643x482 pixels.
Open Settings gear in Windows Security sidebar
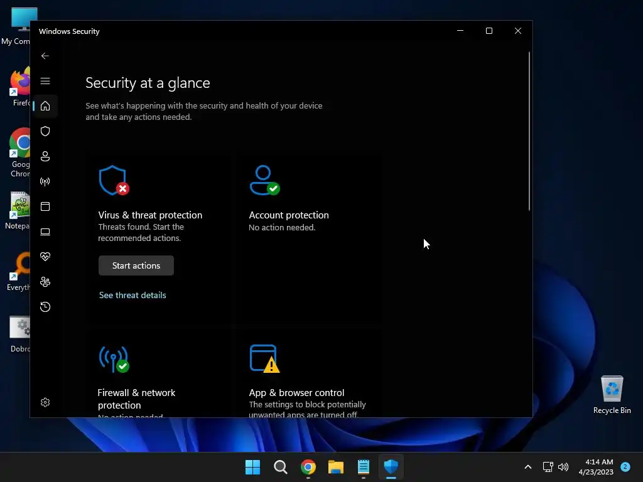pyautogui.click(x=45, y=402)
